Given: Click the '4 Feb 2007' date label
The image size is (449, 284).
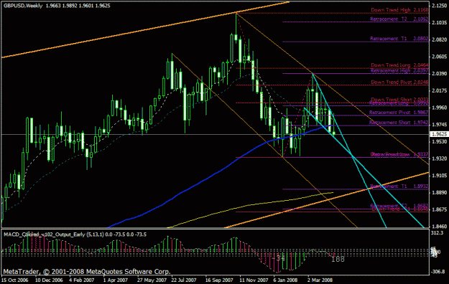Looking at the screenshot, I should pos(82,280).
